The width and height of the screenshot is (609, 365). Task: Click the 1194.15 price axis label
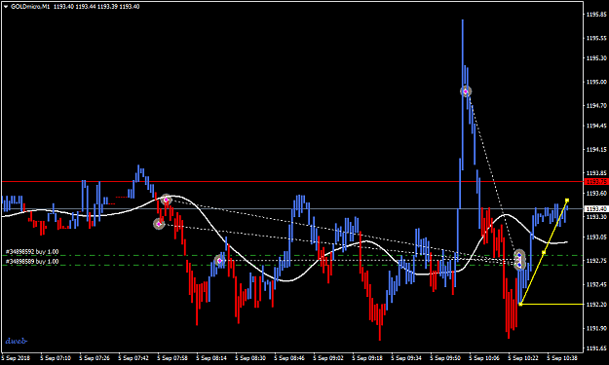pyautogui.click(x=596, y=149)
